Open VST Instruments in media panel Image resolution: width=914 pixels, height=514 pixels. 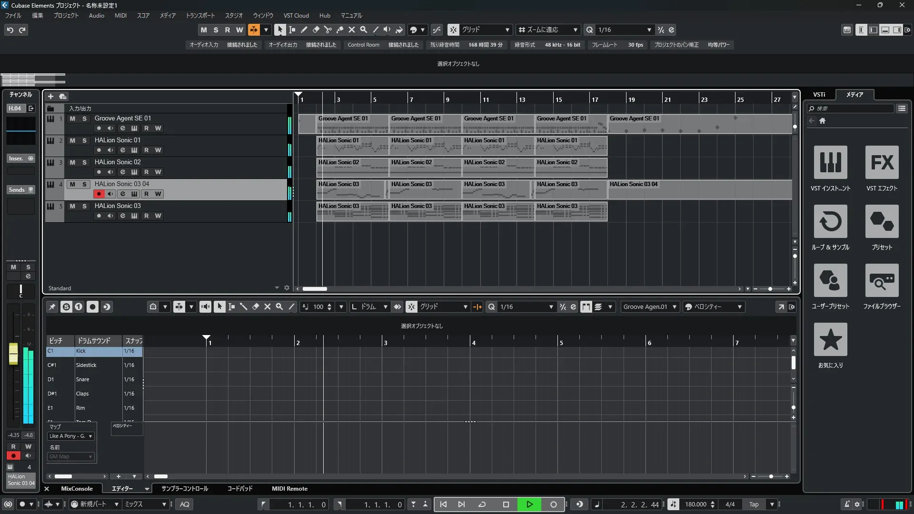(830, 162)
